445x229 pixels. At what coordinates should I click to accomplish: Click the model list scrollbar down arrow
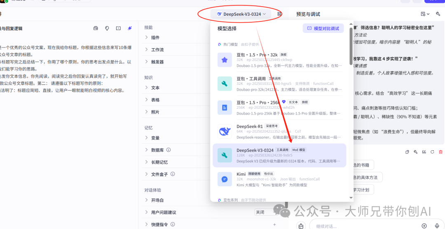coord(351,198)
